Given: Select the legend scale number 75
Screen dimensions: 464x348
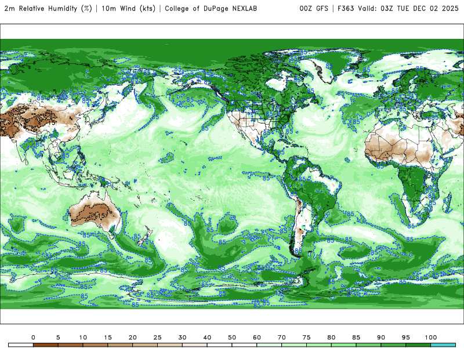Looking at the screenshot, I should [x=307, y=338].
